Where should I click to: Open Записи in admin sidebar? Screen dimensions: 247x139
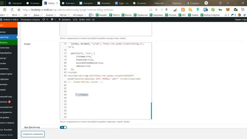click(x=3, y=32)
